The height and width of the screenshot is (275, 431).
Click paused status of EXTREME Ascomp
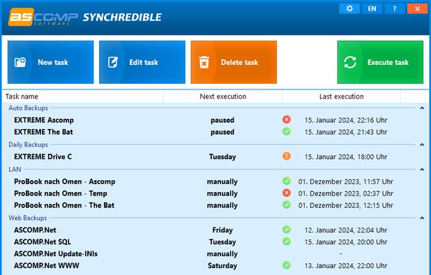(222, 120)
